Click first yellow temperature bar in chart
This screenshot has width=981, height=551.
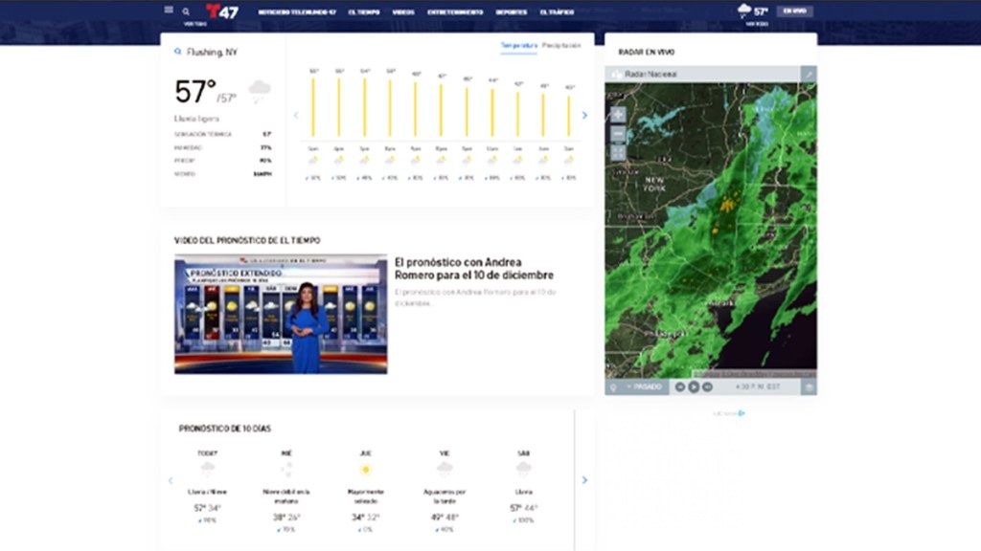pos(313,107)
